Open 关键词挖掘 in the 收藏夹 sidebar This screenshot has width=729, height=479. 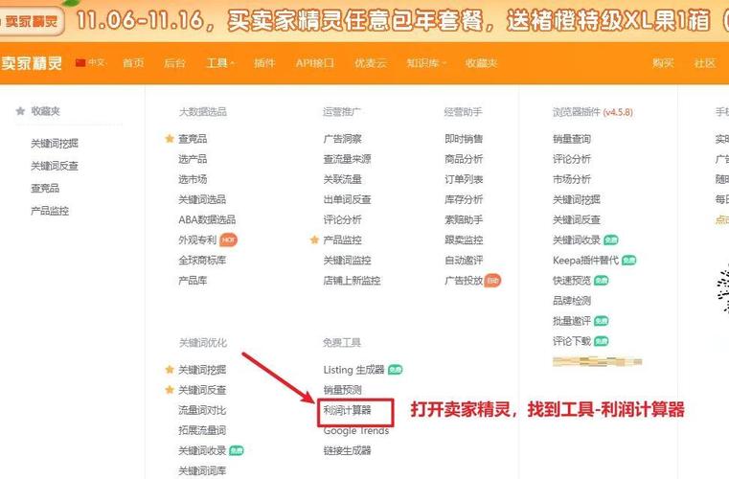[55, 144]
